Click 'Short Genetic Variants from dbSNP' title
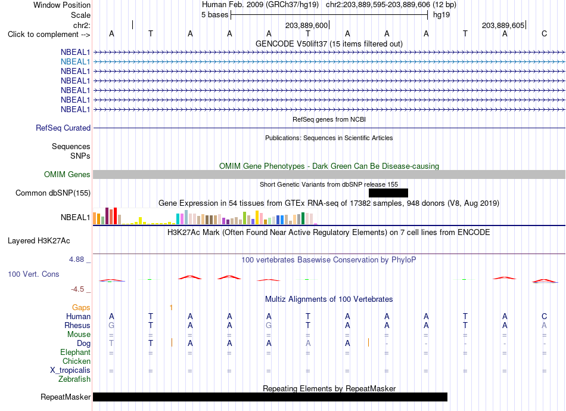The height and width of the screenshot is (411, 566). 329,185
